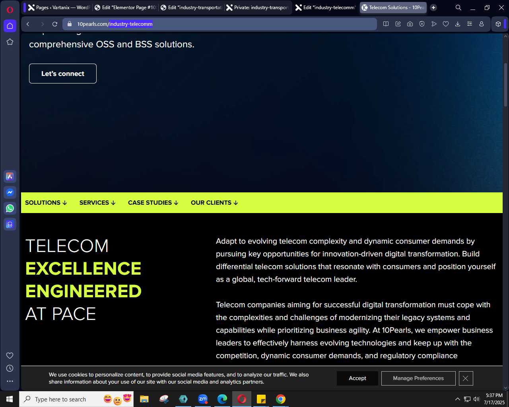Click scrollbar down arrow
Image resolution: width=509 pixels, height=407 pixels.
[506, 388]
